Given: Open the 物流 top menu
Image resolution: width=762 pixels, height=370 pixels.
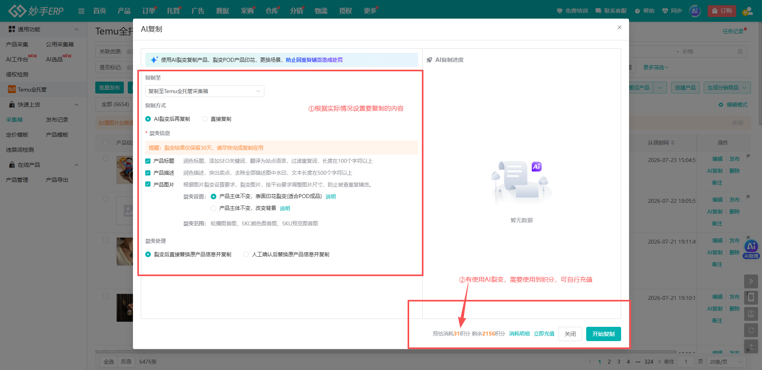Looking at the screenshot, I should [321, 11].
